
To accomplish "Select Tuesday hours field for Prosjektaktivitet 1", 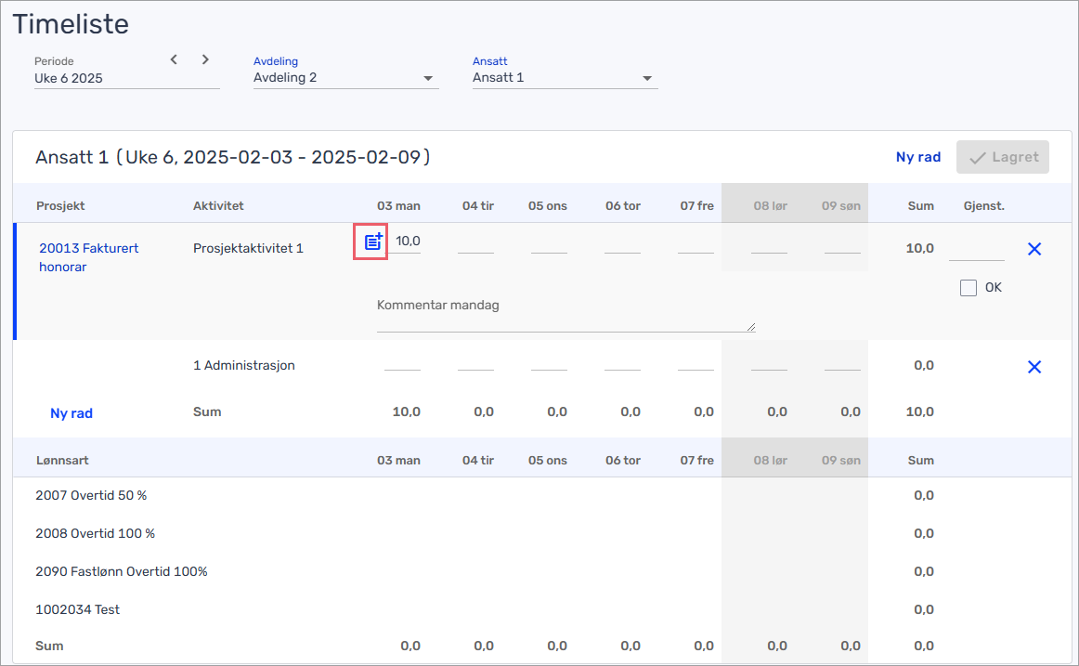I will [475, 242].
